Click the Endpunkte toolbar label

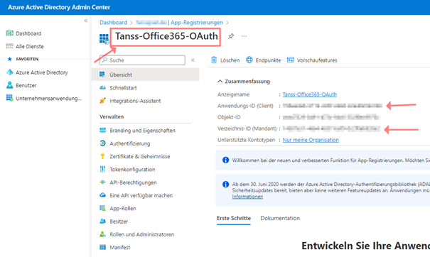click(x=268, y=60)
